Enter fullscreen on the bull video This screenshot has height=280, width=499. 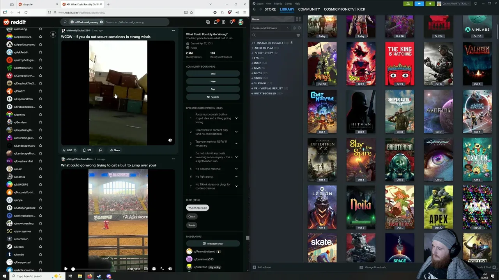point(162,269)
